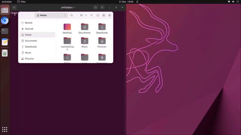The width and height of the screenshot is (241, 135).
Task: Select Home in the sidebar
Action: 37,35
